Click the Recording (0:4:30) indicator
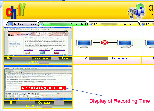The height and width of the screenshot is (111, 154). point(44,88)
